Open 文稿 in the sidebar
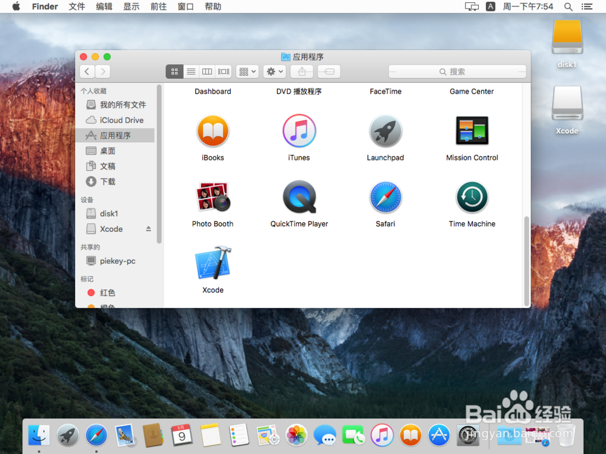This screenshot has height=454, width=606. tap(116, 166)
